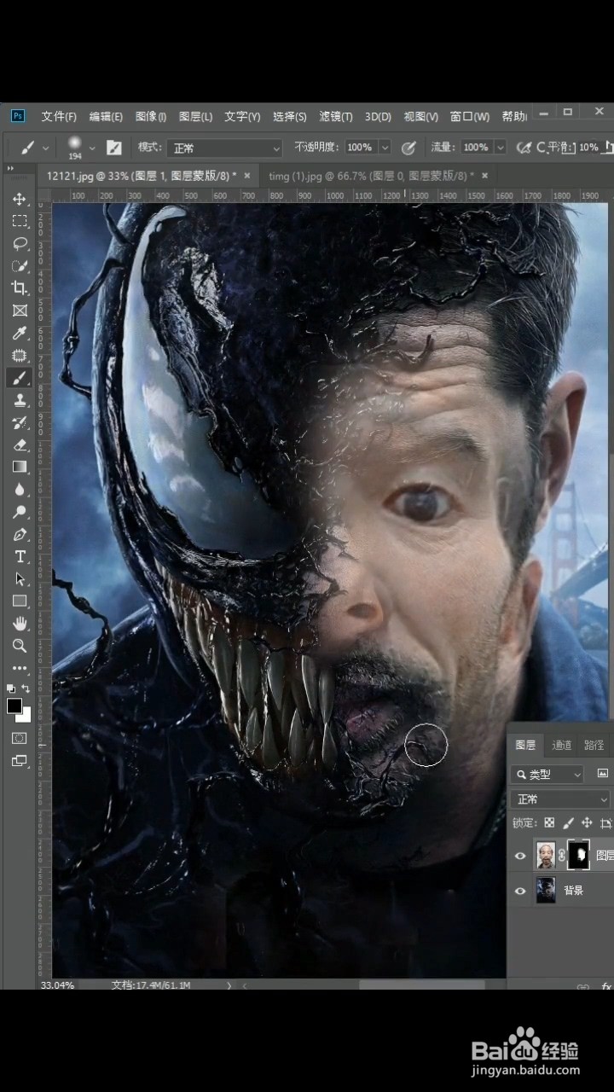Filter for pixel layers icon
The image size is (614, 1092).
tap(603, 774)
